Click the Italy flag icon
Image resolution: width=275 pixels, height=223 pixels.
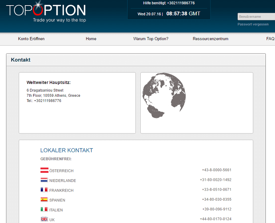pyautogui.click(x=44, y=209)
